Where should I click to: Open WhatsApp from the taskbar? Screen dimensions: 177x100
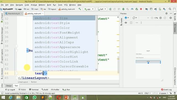click(35, 97)
